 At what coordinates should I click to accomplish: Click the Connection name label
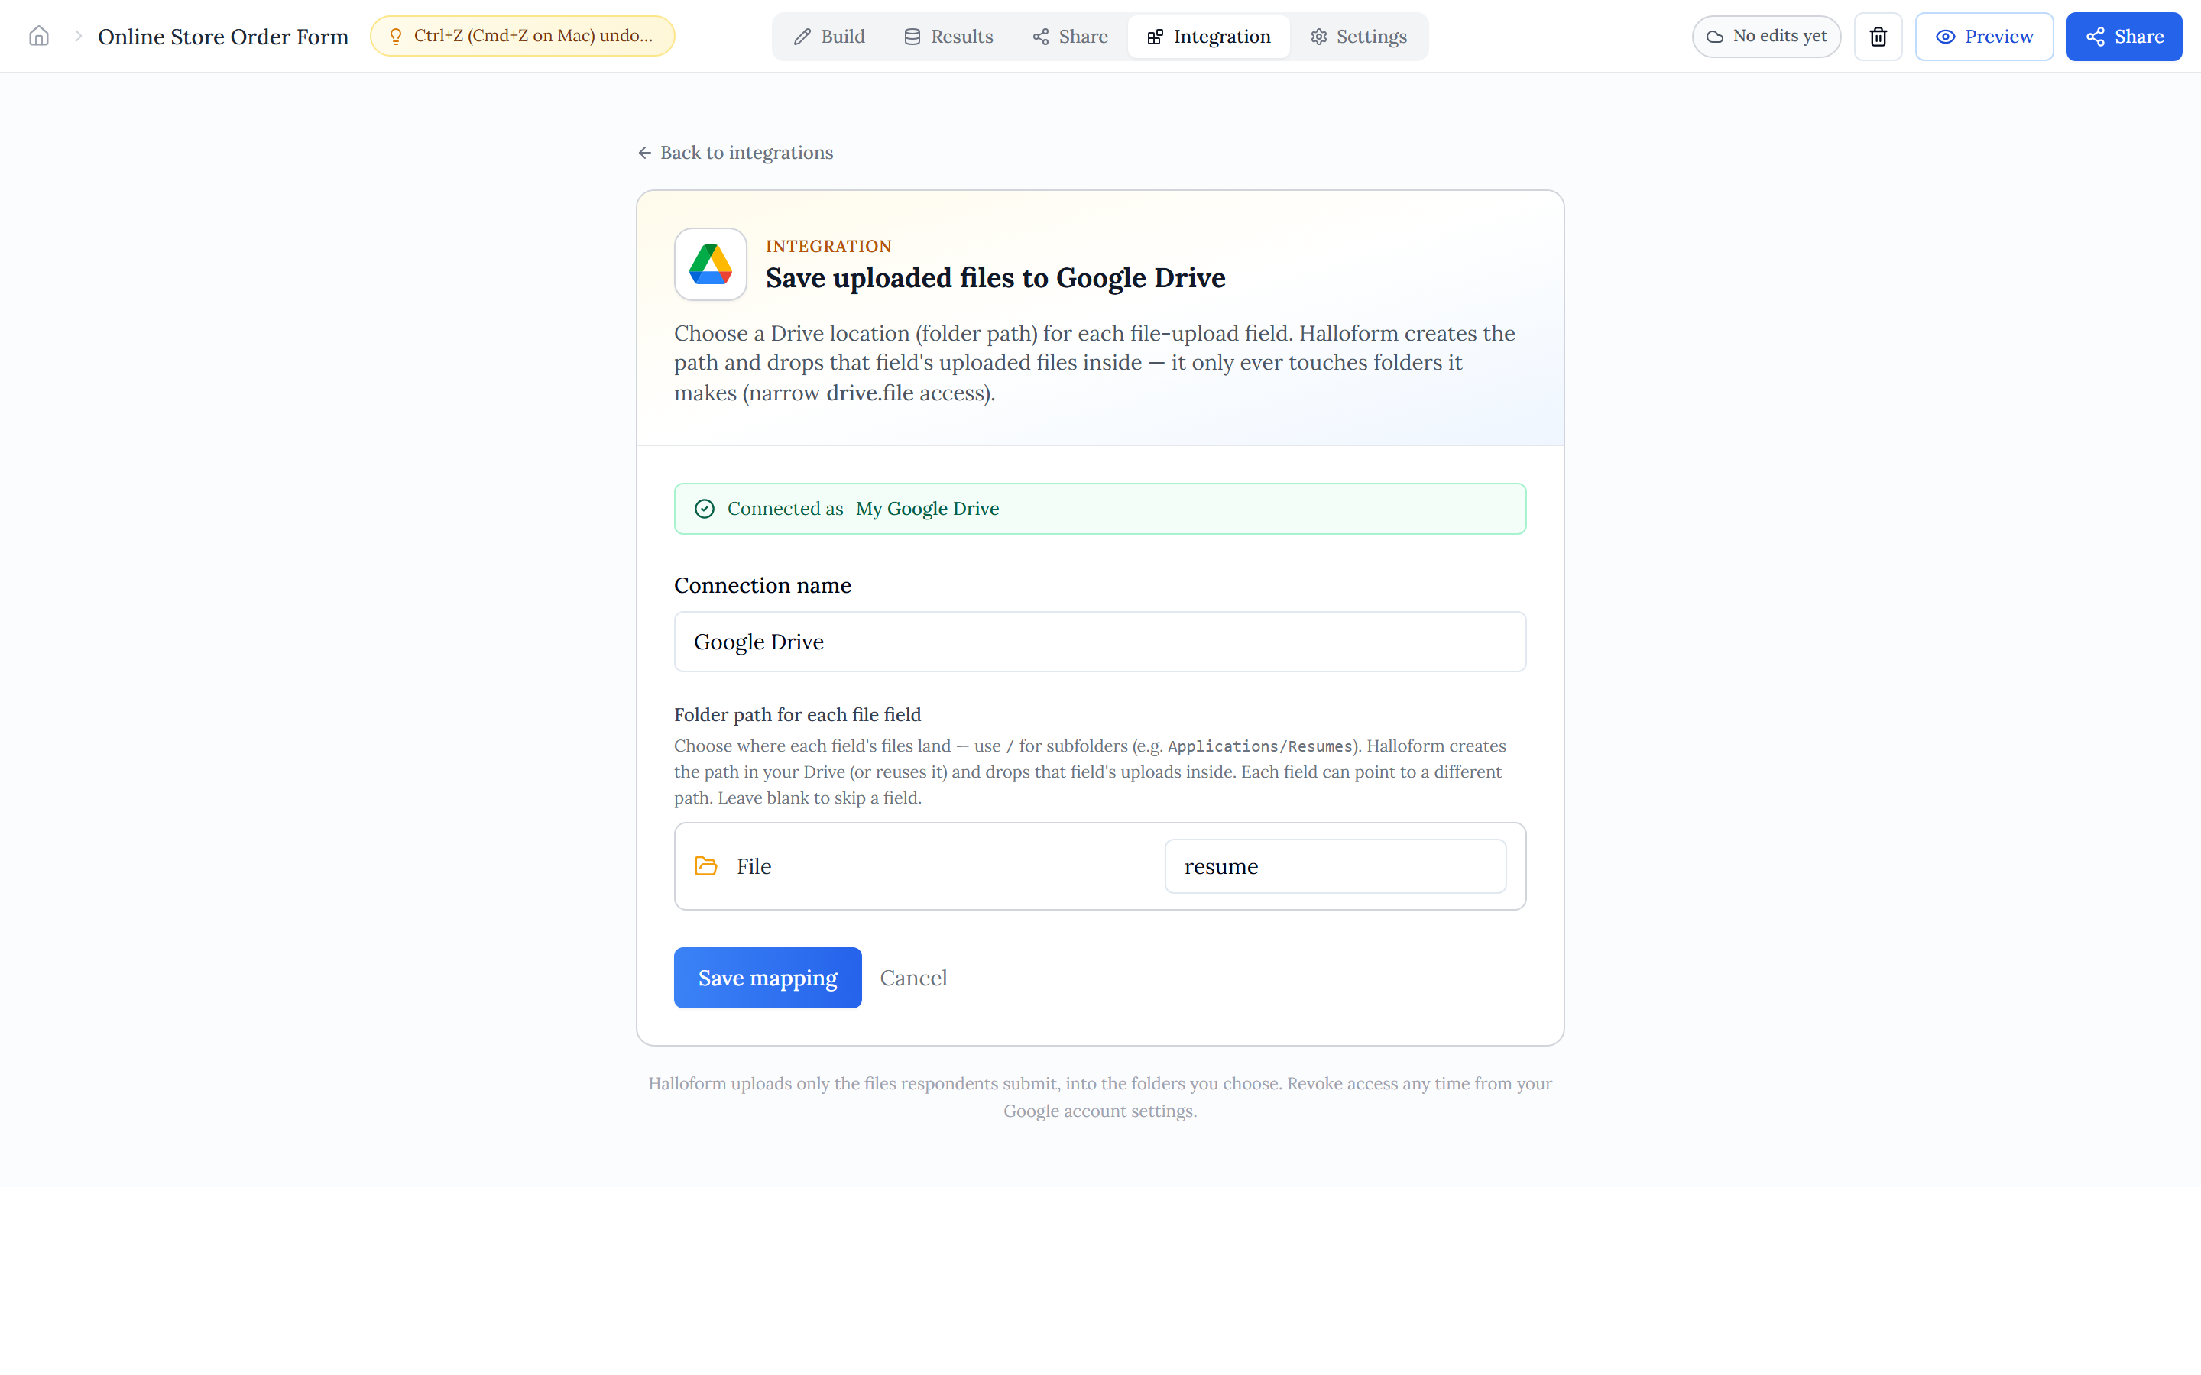click(x=762, y=584)
